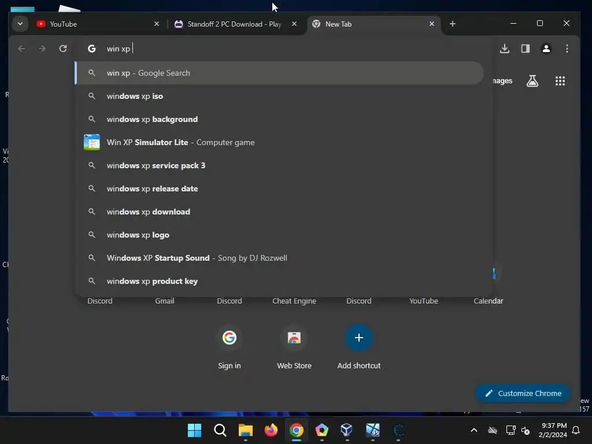Switch to the YouTube tab

tap(98, 24)
